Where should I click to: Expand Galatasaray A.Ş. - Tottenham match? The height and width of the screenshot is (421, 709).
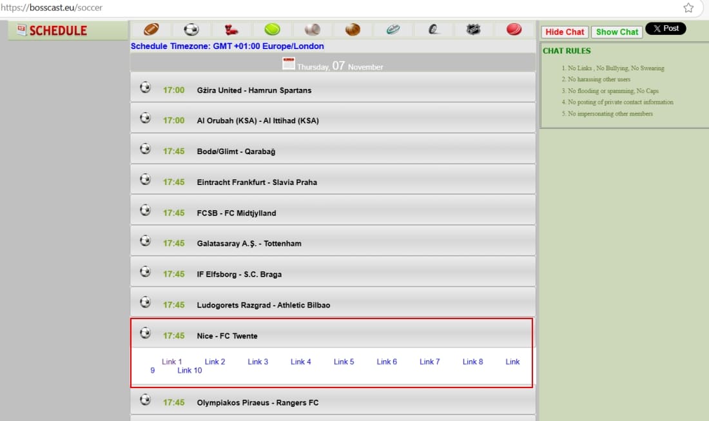(x=333, y=240)
